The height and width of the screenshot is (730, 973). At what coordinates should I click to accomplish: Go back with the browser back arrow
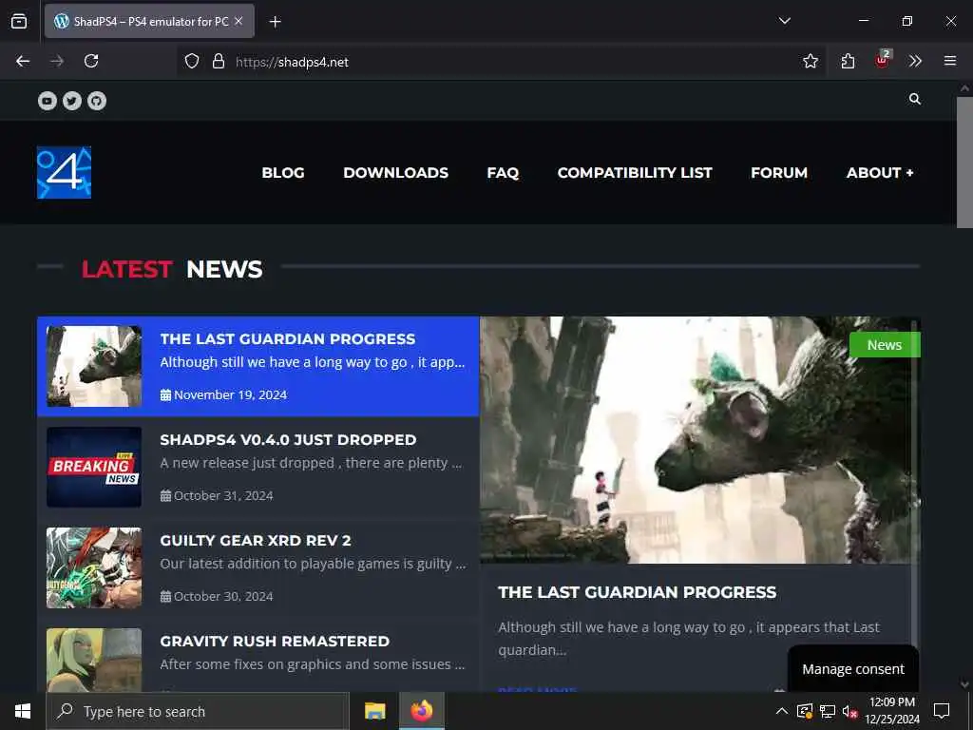tap(23, 61)
